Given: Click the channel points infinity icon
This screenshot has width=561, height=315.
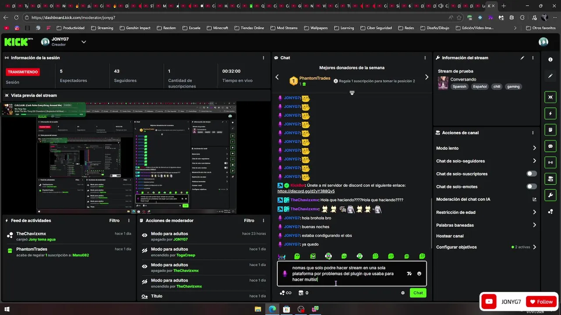Looking at the screenshot, I should point(285,293).
